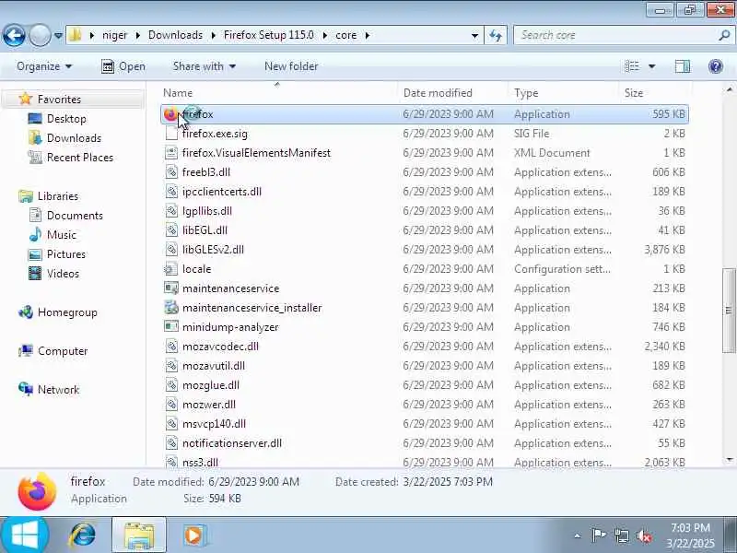Select the notificationserver.dll file name
This screenshot has width=737, height=553.
click(x=232, y=443)
